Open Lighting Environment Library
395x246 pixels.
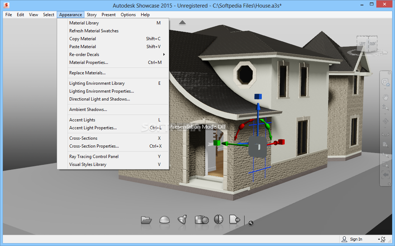click(x=113, y=83)
